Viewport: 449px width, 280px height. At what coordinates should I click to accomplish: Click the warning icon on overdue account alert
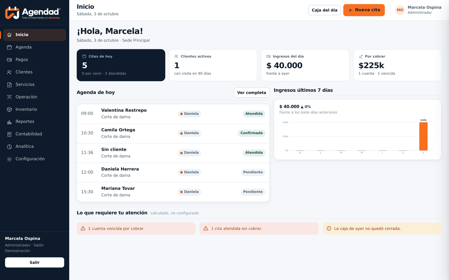tap(83, 228)
